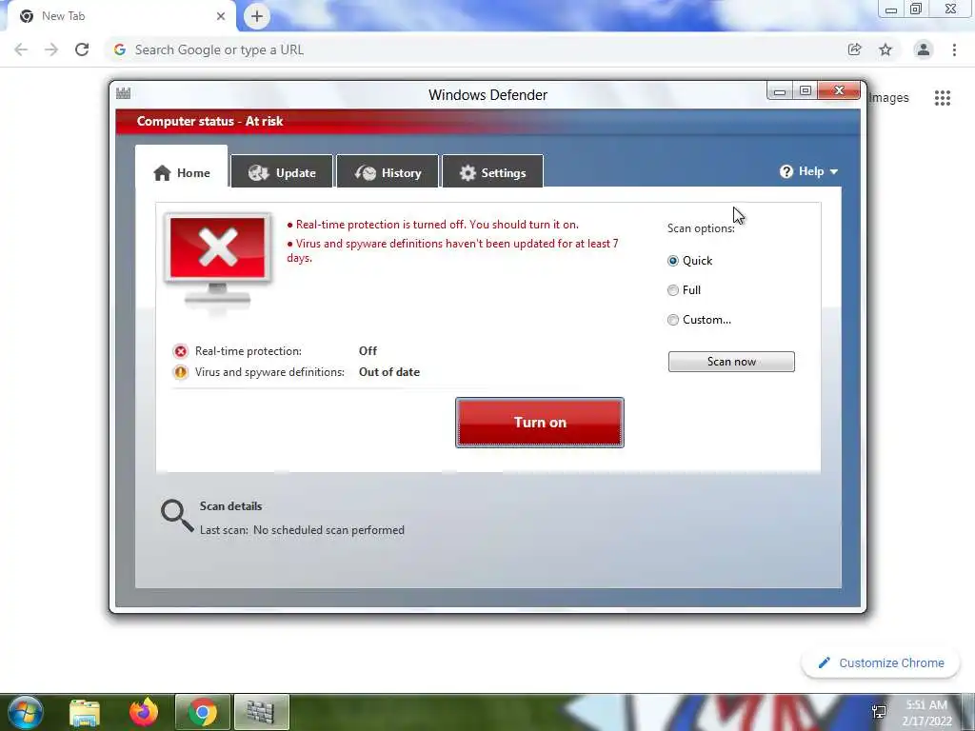The image size is (975, 731).
Task: Bookmark this tab with the star icon
Action: (x=885, y=49)
